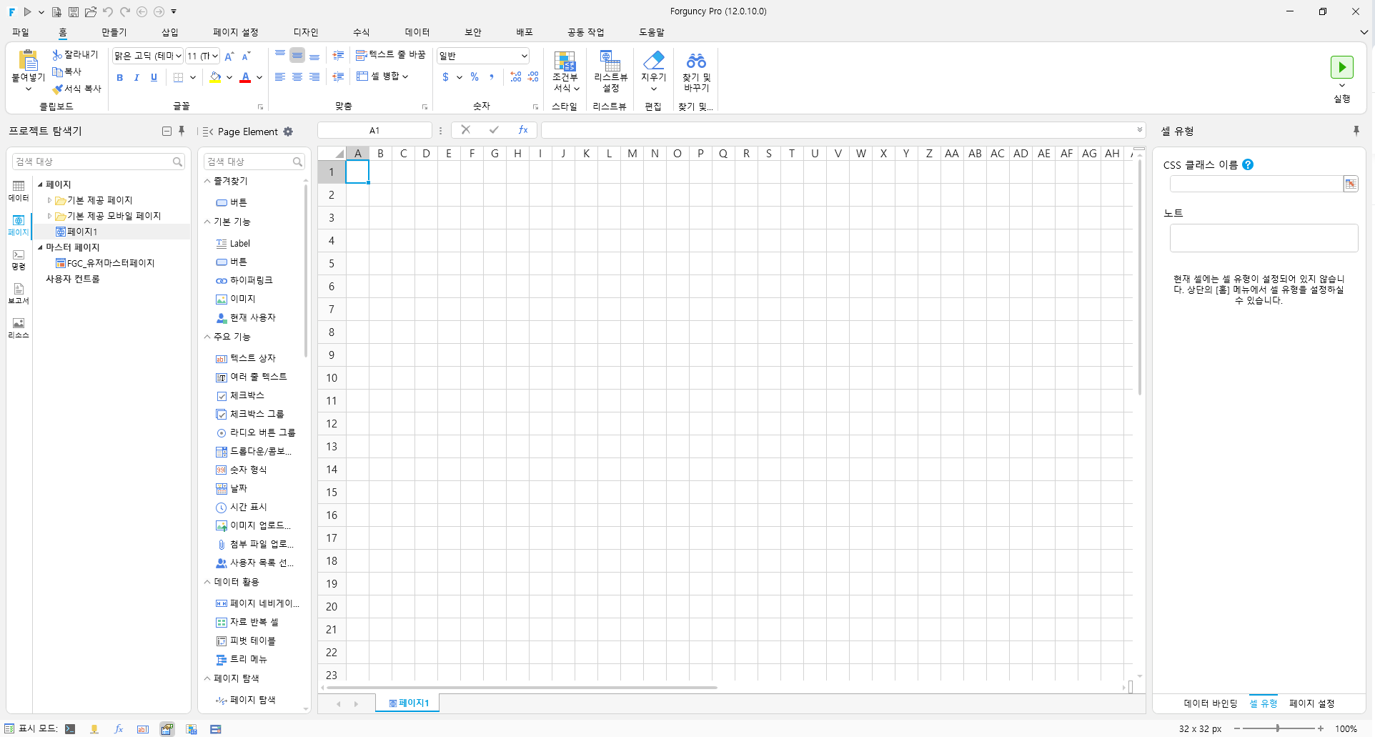Toggle the 'abl' text display mode in status bar
The image size is (1375, 737).
tap(143, 729)
